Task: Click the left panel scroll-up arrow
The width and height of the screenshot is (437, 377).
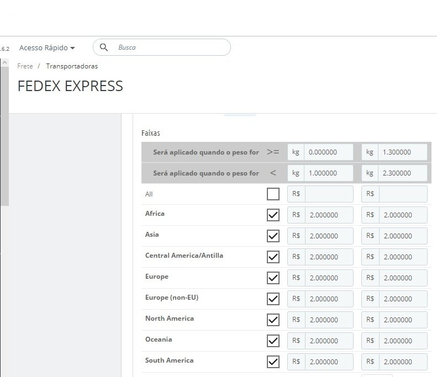Action: [x=4, y=62]
